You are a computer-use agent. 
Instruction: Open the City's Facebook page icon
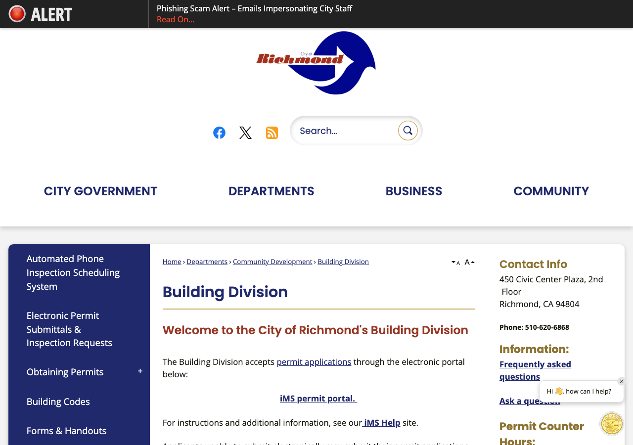click(x=219, y=133)
